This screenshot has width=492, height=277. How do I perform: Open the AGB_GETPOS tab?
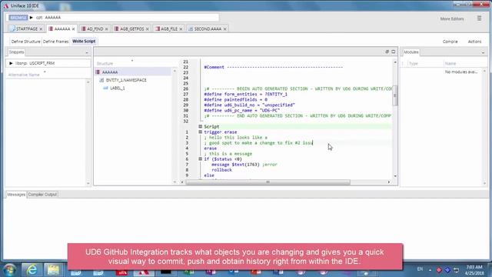[131, 29]
